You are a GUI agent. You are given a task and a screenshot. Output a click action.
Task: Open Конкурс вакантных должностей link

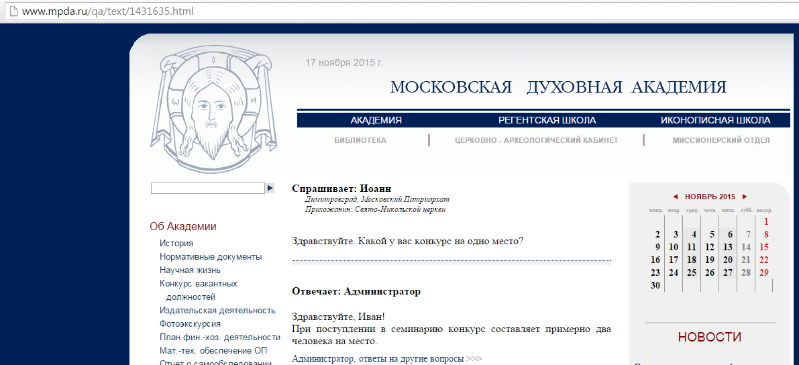point(198,290)
